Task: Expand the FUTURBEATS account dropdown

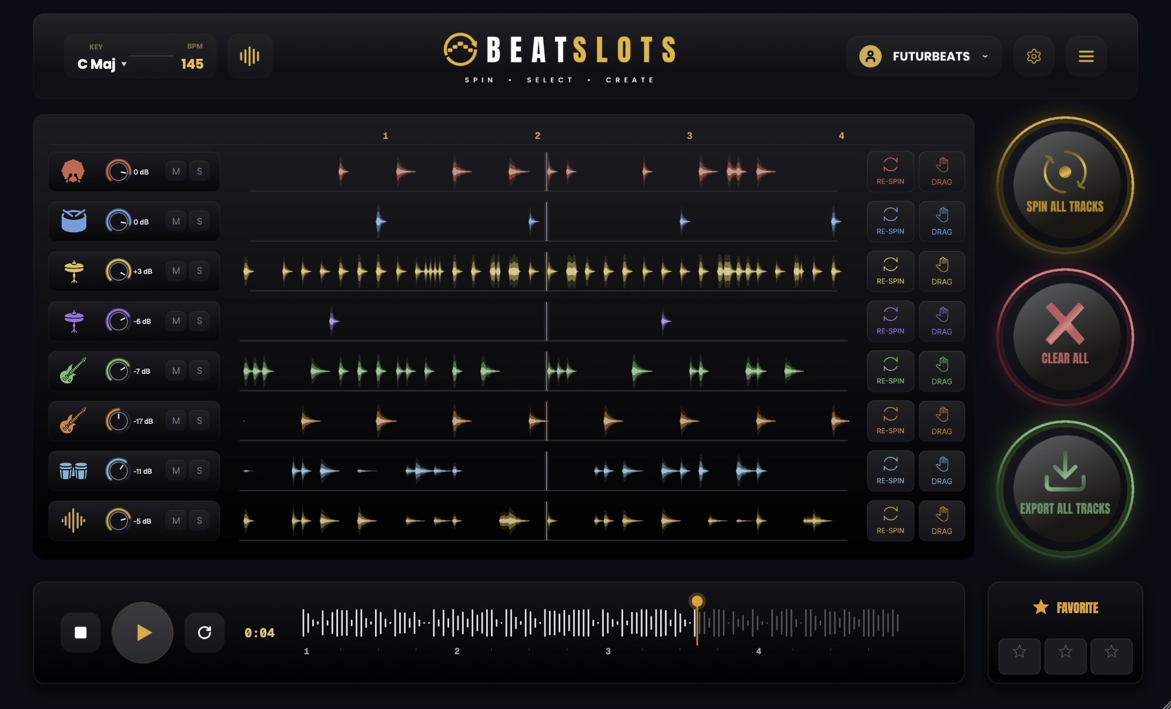Action: point(924,56)
